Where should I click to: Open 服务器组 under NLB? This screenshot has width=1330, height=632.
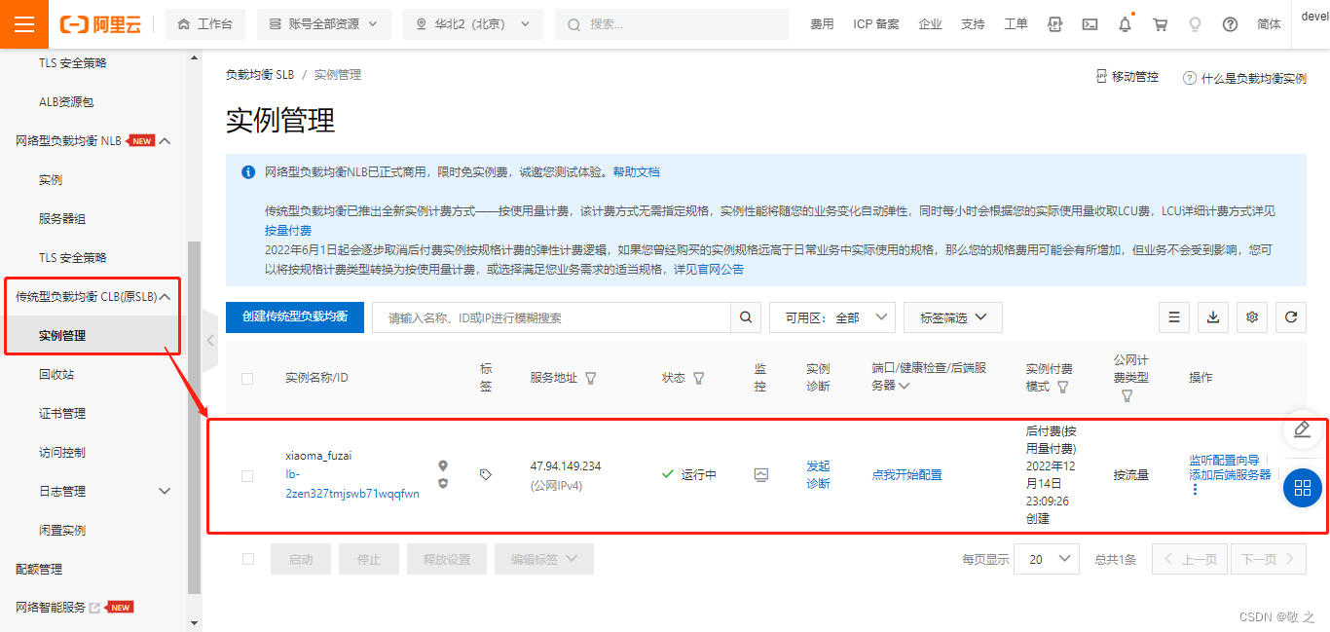62,219
